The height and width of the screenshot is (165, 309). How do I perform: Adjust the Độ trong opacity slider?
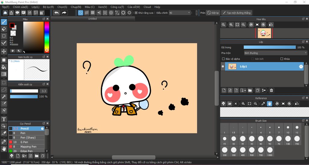pyautogui.click(x=269, y=47)
